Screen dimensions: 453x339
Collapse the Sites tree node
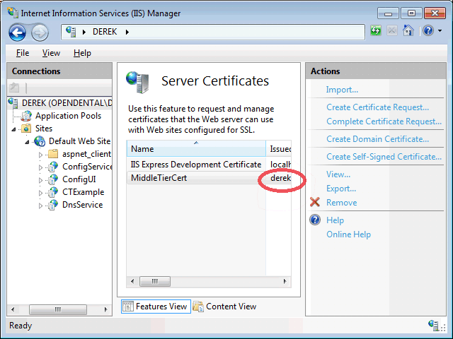coord(13,129)
